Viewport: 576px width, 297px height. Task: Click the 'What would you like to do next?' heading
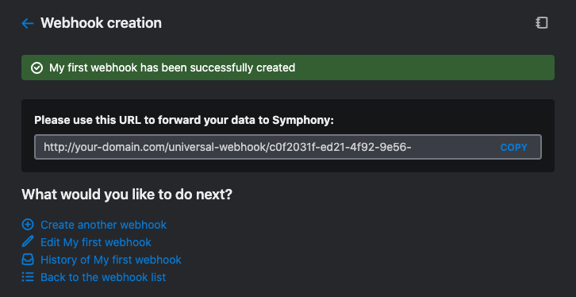(x=127, y=195)
